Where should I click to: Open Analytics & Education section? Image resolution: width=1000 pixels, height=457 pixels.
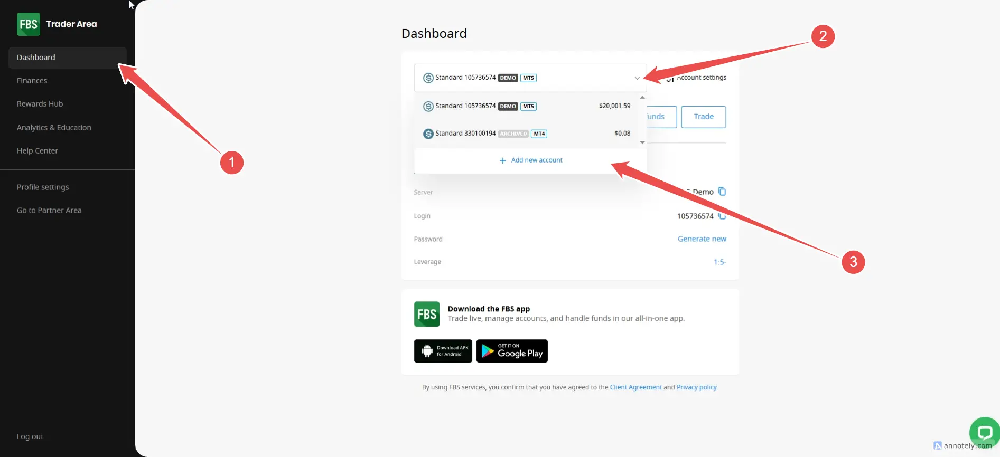[54, 128]
